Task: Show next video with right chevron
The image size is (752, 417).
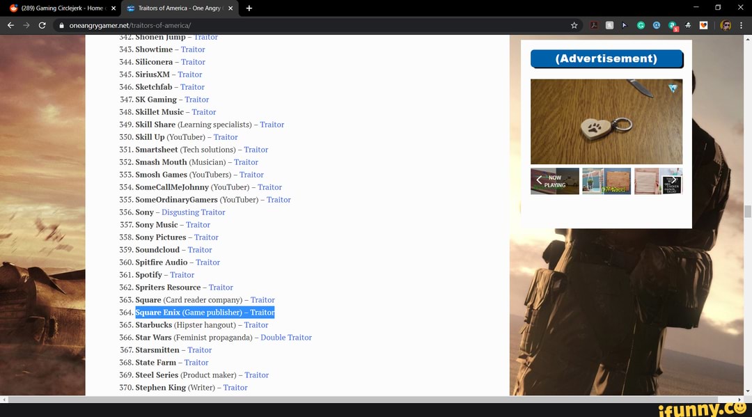Action: [673, 180]
